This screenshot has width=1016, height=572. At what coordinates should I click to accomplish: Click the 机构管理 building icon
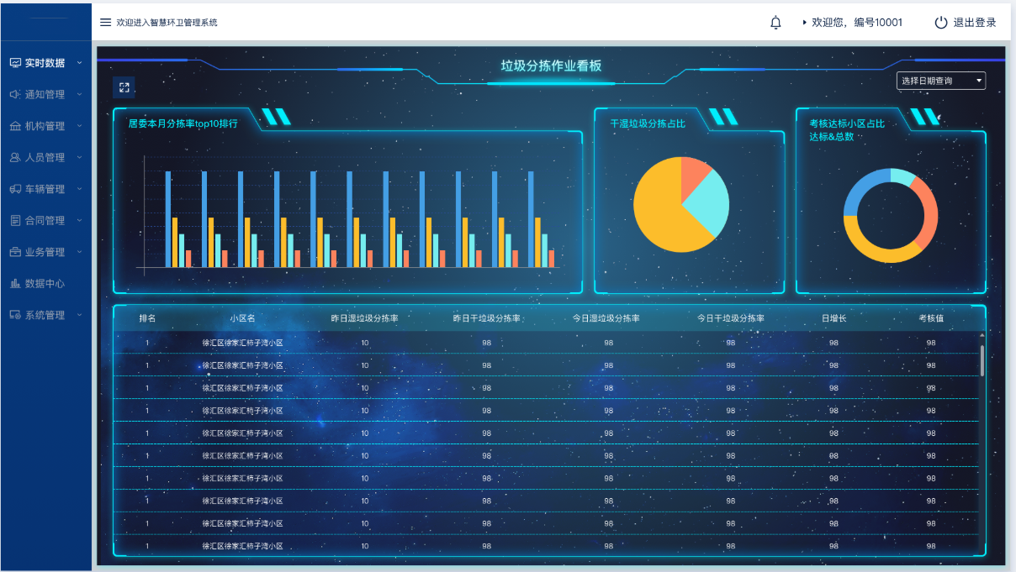coord(15,126)
